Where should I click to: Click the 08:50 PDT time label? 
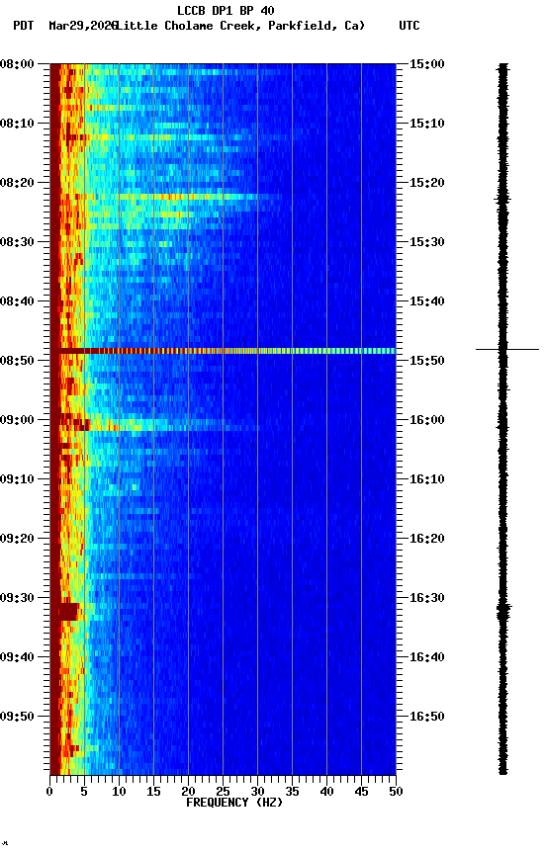(17, 361)
